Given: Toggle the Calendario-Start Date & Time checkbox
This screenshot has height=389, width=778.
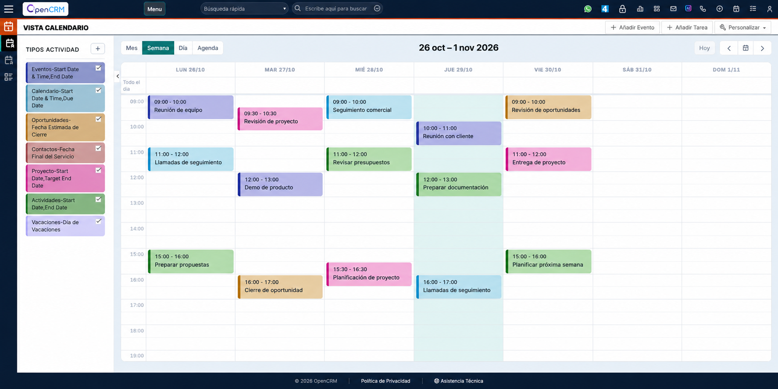Looking at the screenshot, I should [x=98, y=90].
